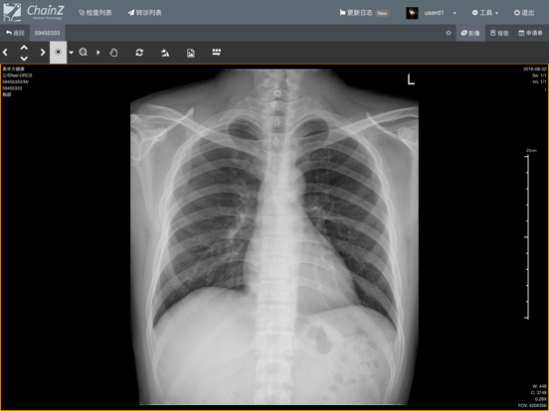Go to previous series left arrow
The image size is (549, 411).
(x=5, y=53)
